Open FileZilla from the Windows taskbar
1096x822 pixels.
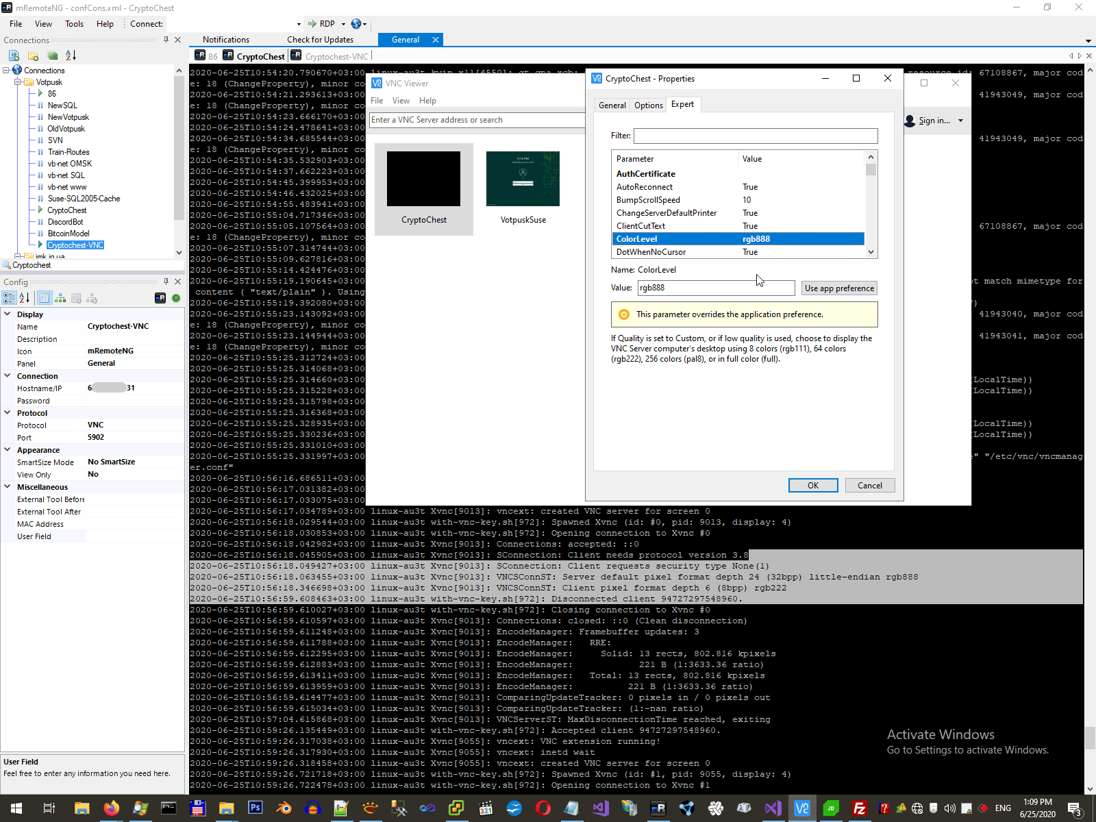pos(859,808)
